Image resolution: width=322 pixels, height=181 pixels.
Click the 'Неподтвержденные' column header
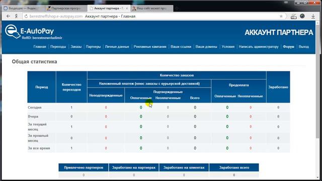(x=106, y=95)
